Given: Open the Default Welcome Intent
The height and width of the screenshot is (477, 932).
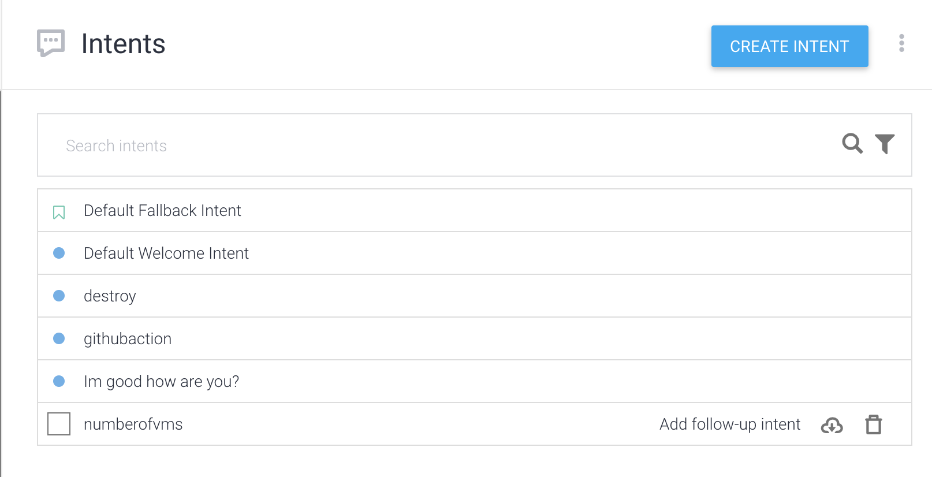Looking at the screenshot, I should click(x=166, y=254).
